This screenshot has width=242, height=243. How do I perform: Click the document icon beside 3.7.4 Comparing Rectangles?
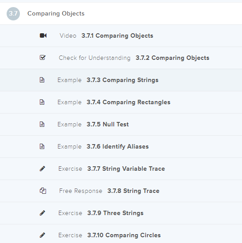pos(42,102)
